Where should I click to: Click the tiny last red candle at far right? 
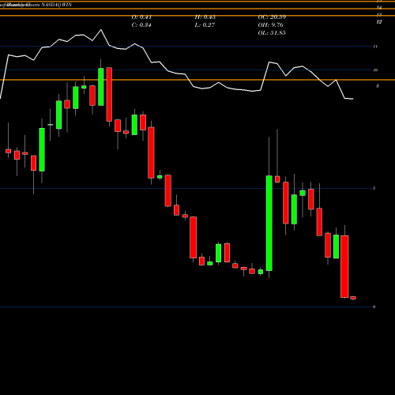coord(353,298)
